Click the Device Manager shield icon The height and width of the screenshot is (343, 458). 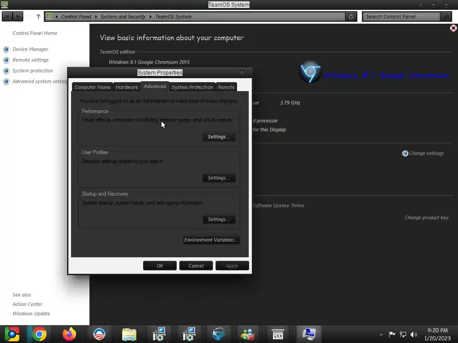tap(6, 49)
